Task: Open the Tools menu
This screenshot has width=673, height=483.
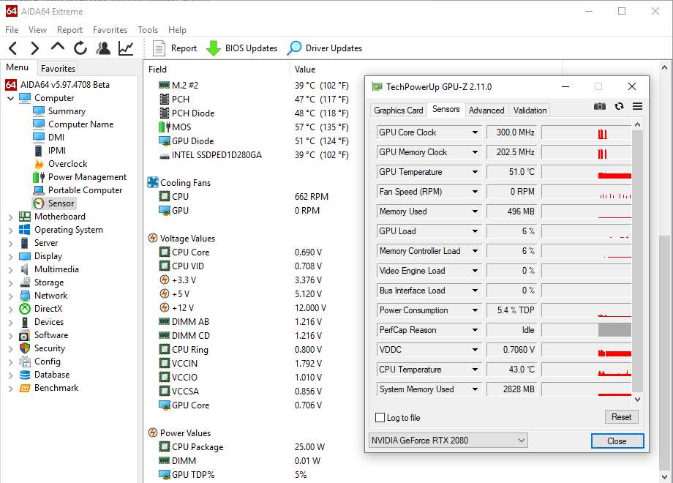Action: tap(148, 29)
